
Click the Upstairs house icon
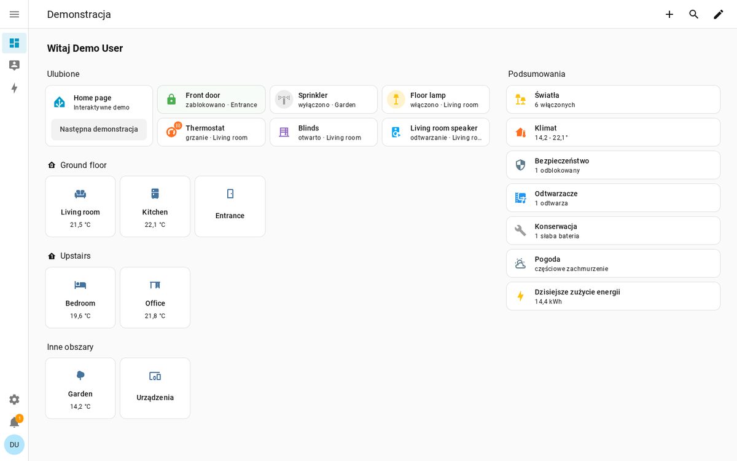52,256
